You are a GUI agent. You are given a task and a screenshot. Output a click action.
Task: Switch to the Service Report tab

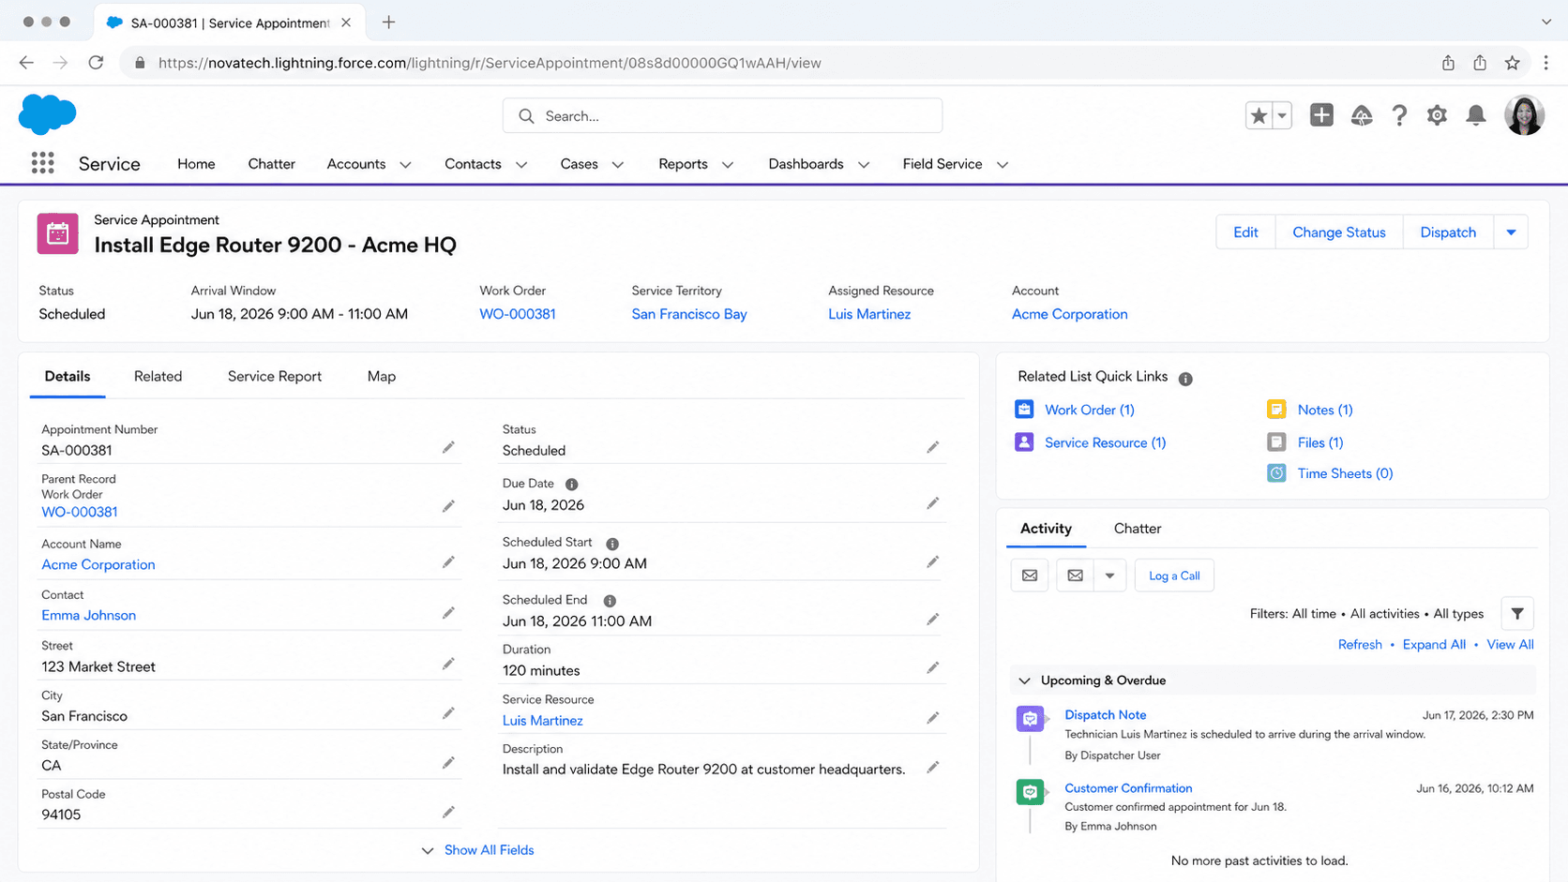(x=275, y=376)
